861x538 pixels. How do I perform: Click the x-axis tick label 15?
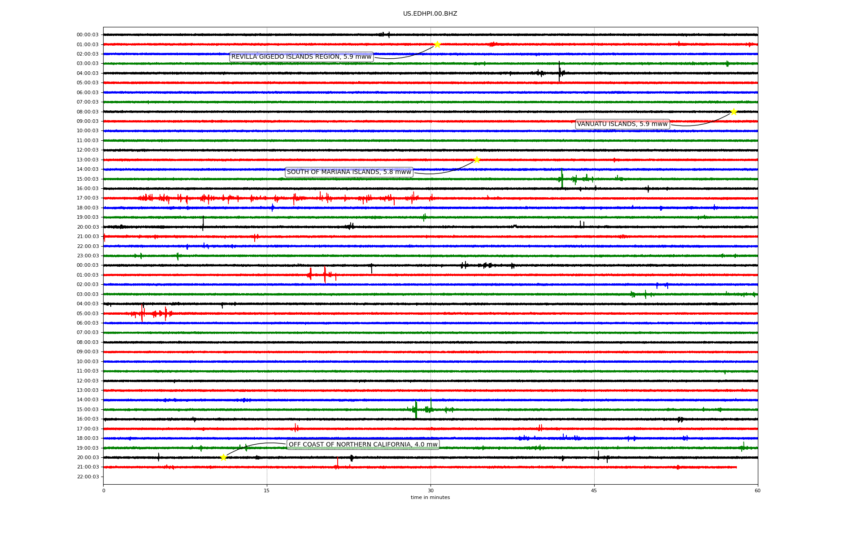[267, 491]
